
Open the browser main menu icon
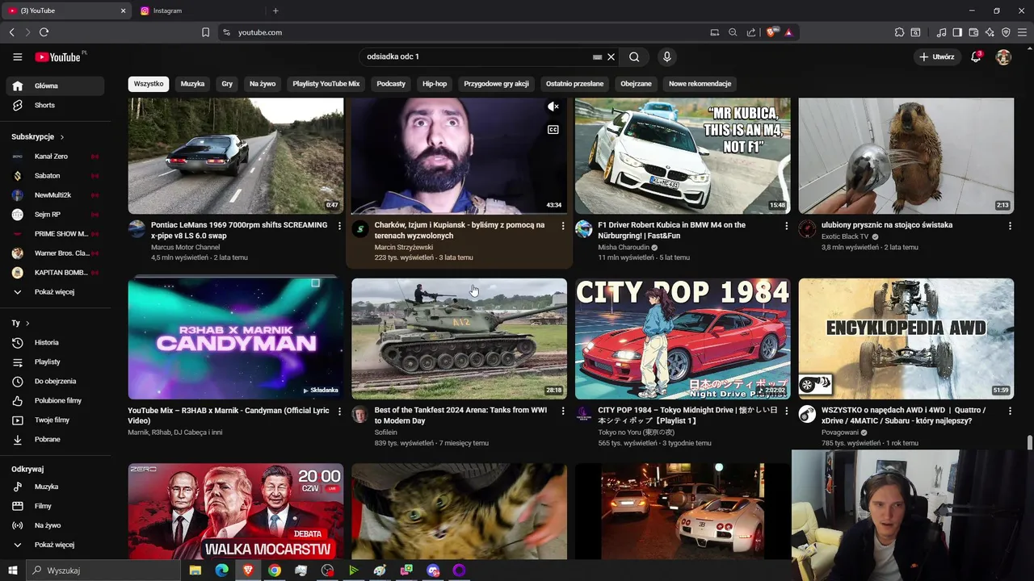[x=1022, y=32]
